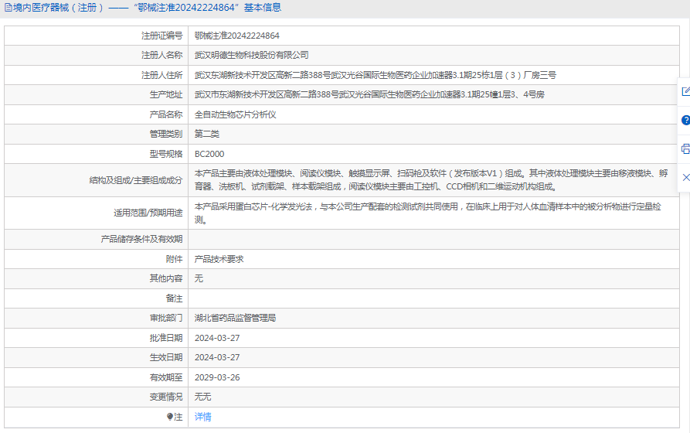The height and width of the screenshot is (433, 690).
Task: Select registration number 鄂械注准20242224864 cell
Action: pos(236,36)
